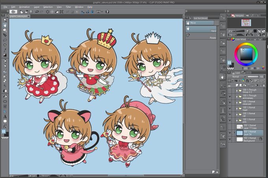Click the Zoom out icon in Navigator
Screen dimensions: 268x178
(x=248, y=31)
